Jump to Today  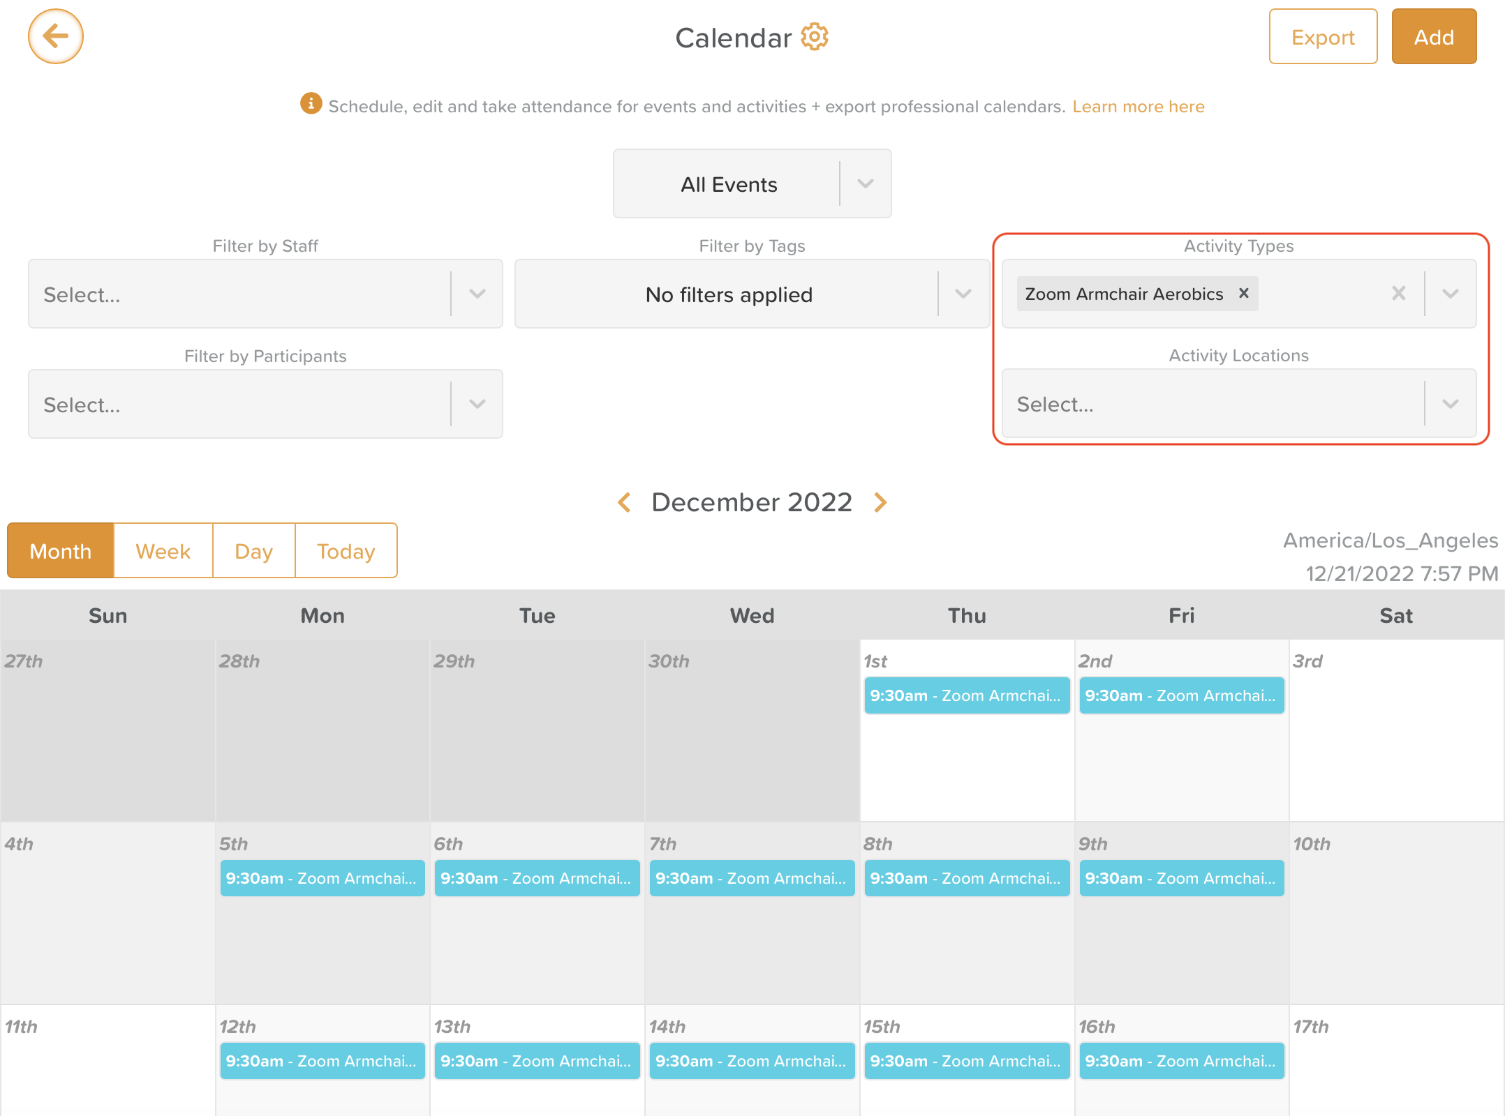click(346, 551)
